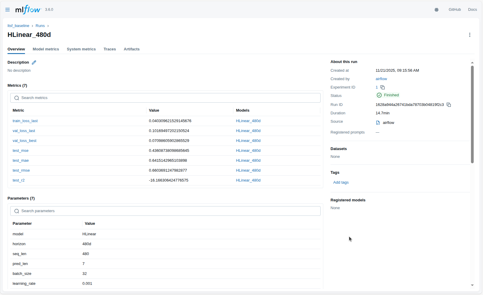Click the airflow source document icon
Screen dimensions: 483x295
(x=378, y=122)
